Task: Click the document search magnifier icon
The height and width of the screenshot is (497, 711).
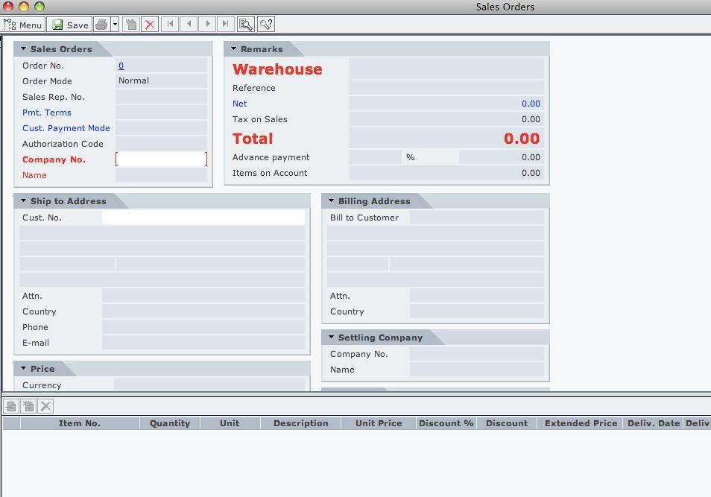Action: (245, 25)
